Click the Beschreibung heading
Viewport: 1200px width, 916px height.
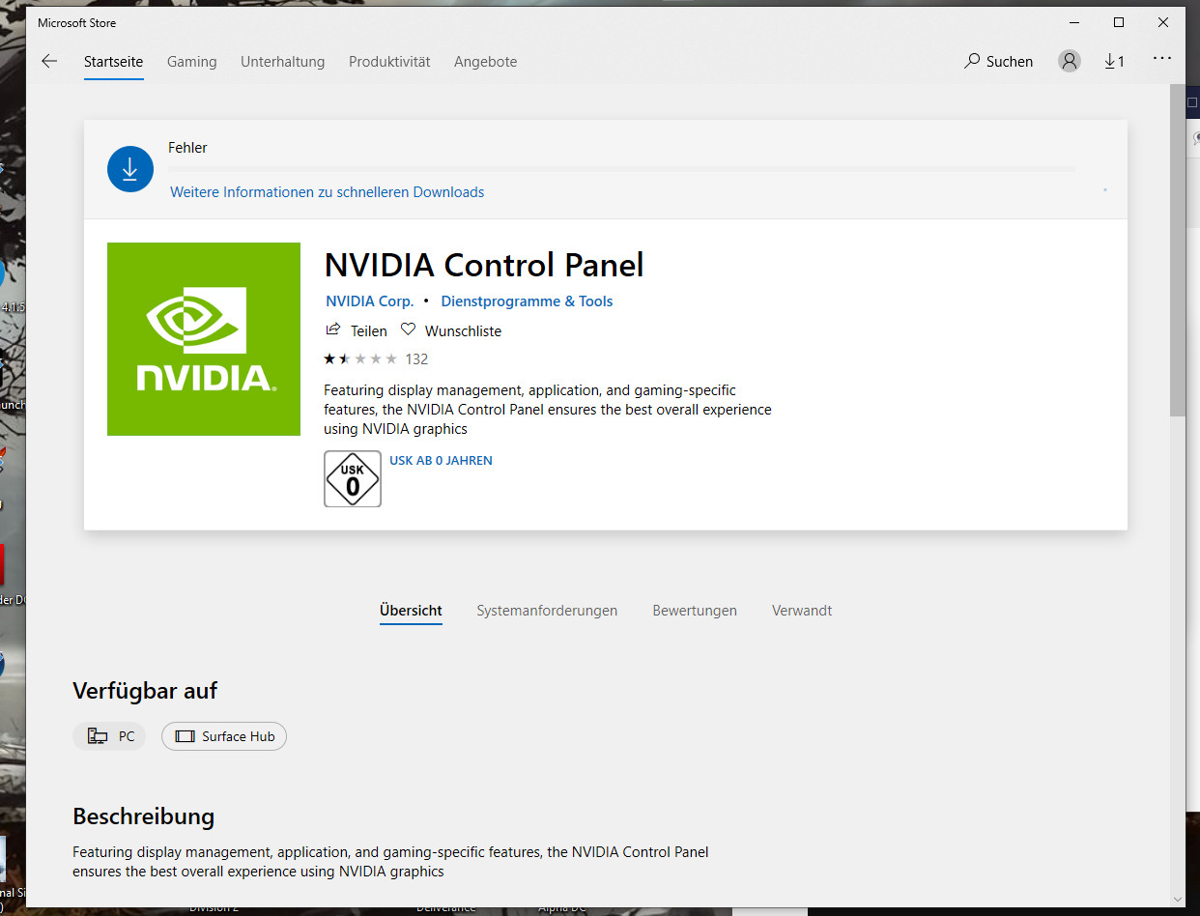click(144, 816)
